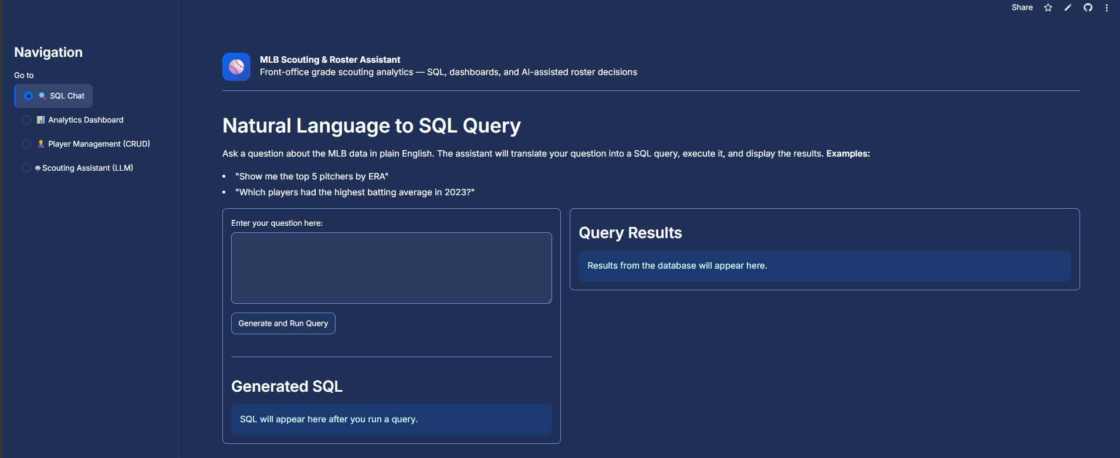
Task: Select the Player Management (CRUD) radio button
Action: pos(26,144)
